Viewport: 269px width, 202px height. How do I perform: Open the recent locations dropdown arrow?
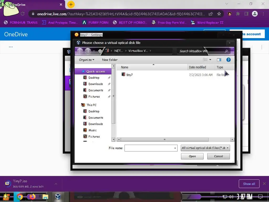coord(94,51)
